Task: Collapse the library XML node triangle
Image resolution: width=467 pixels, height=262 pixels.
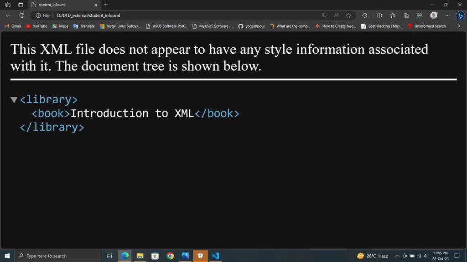Action: pyautogui.click(x=14, y=100)
